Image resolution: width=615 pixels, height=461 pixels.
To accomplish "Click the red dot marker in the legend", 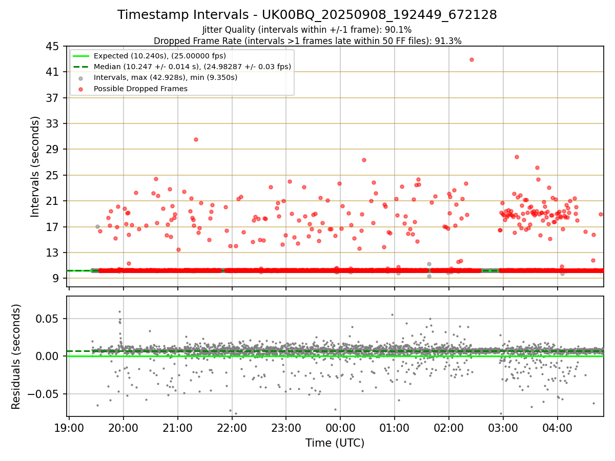I will tap(81, 89).
